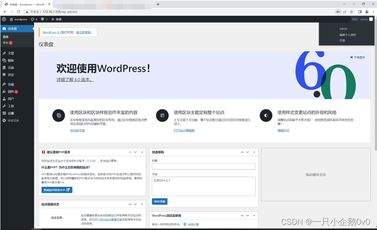Screen dimensions: 377x230
Task: Click browser reload icon
Action: point(18,11)
